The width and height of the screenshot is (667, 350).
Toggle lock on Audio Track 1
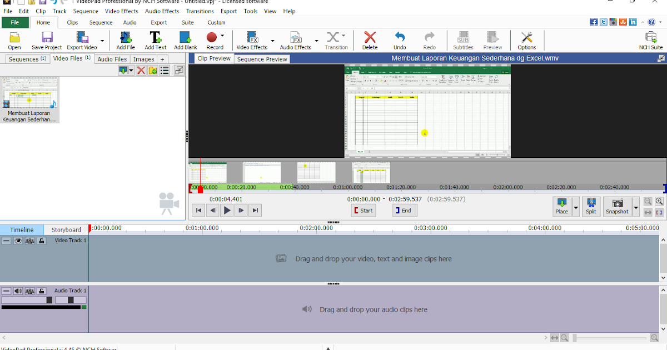(42, 291)
